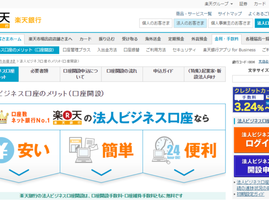Open the 証券 link in top bar
The height and width of the screenshot is (202, 269).
243,4
